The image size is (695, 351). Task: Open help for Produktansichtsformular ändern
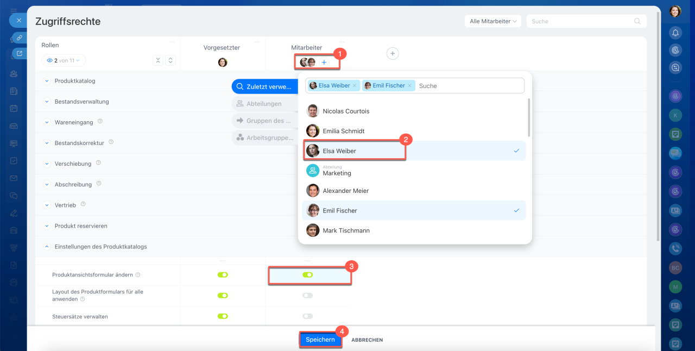138,275
